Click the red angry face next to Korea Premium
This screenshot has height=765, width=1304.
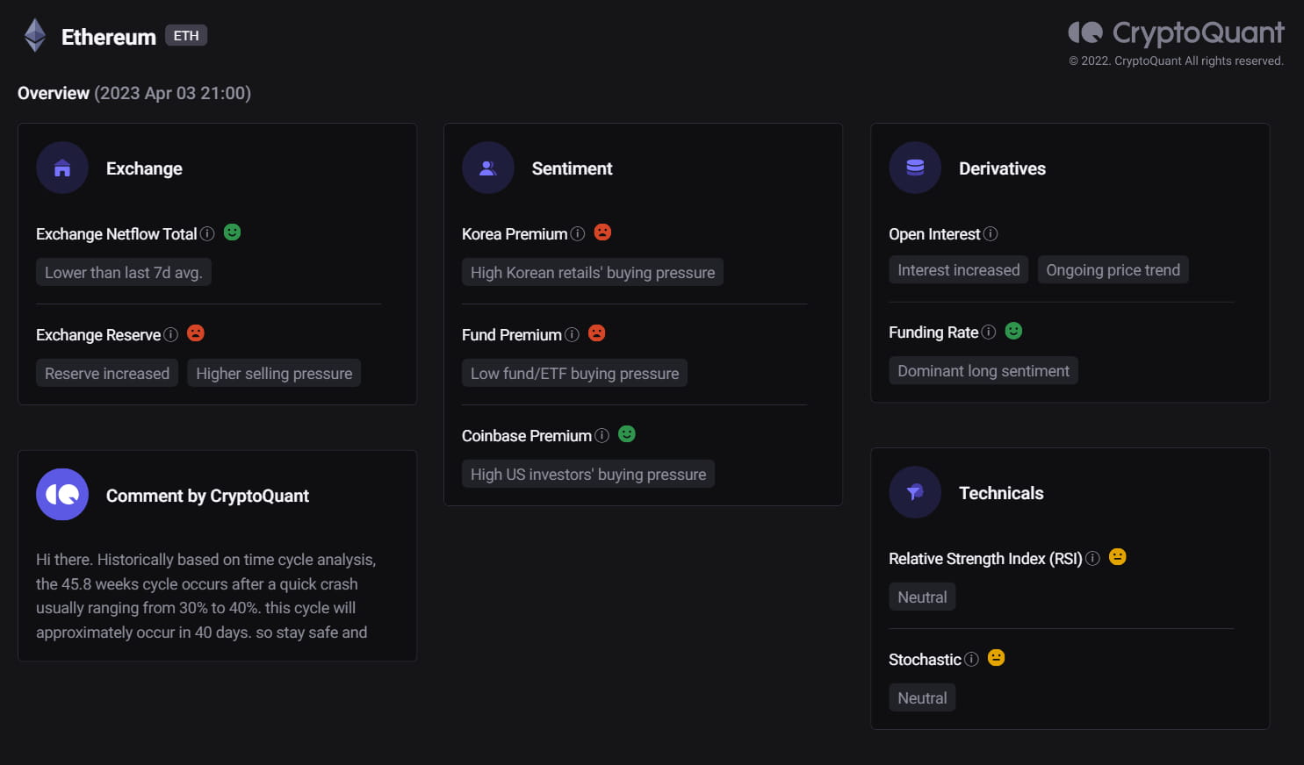tap(602, 232)
